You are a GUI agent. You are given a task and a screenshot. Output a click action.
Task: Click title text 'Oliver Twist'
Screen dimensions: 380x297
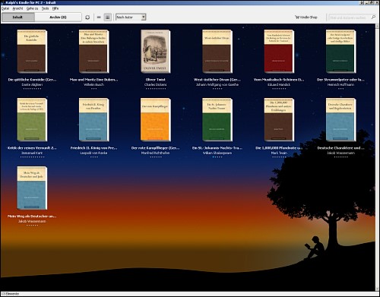(156, 80)
